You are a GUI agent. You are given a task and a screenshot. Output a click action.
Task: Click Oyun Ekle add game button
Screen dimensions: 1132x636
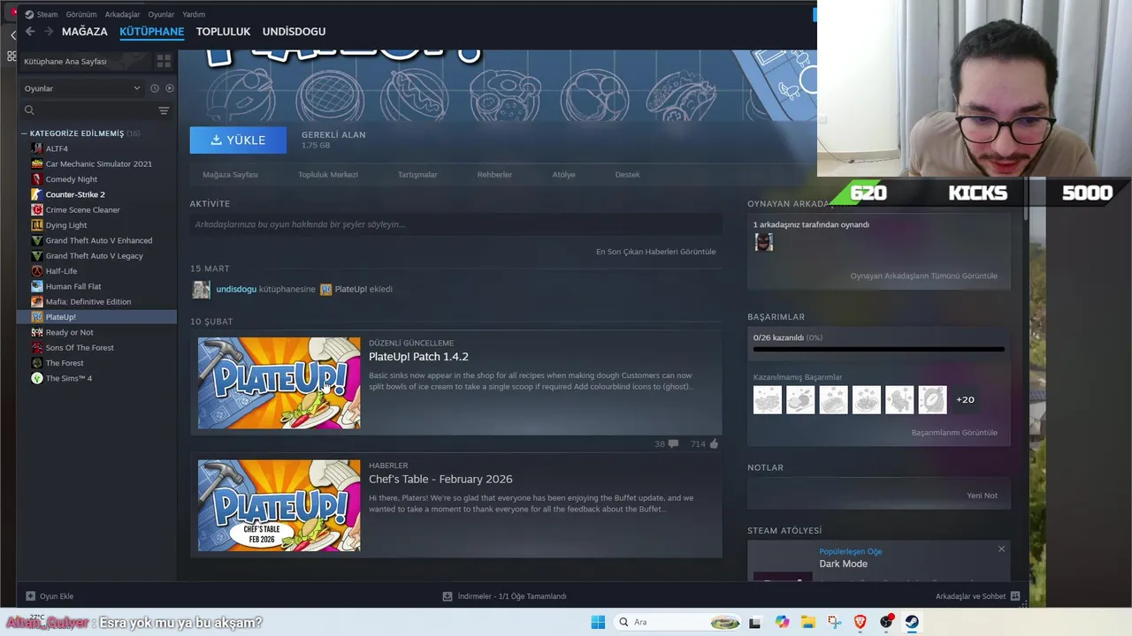pos(50,596)
